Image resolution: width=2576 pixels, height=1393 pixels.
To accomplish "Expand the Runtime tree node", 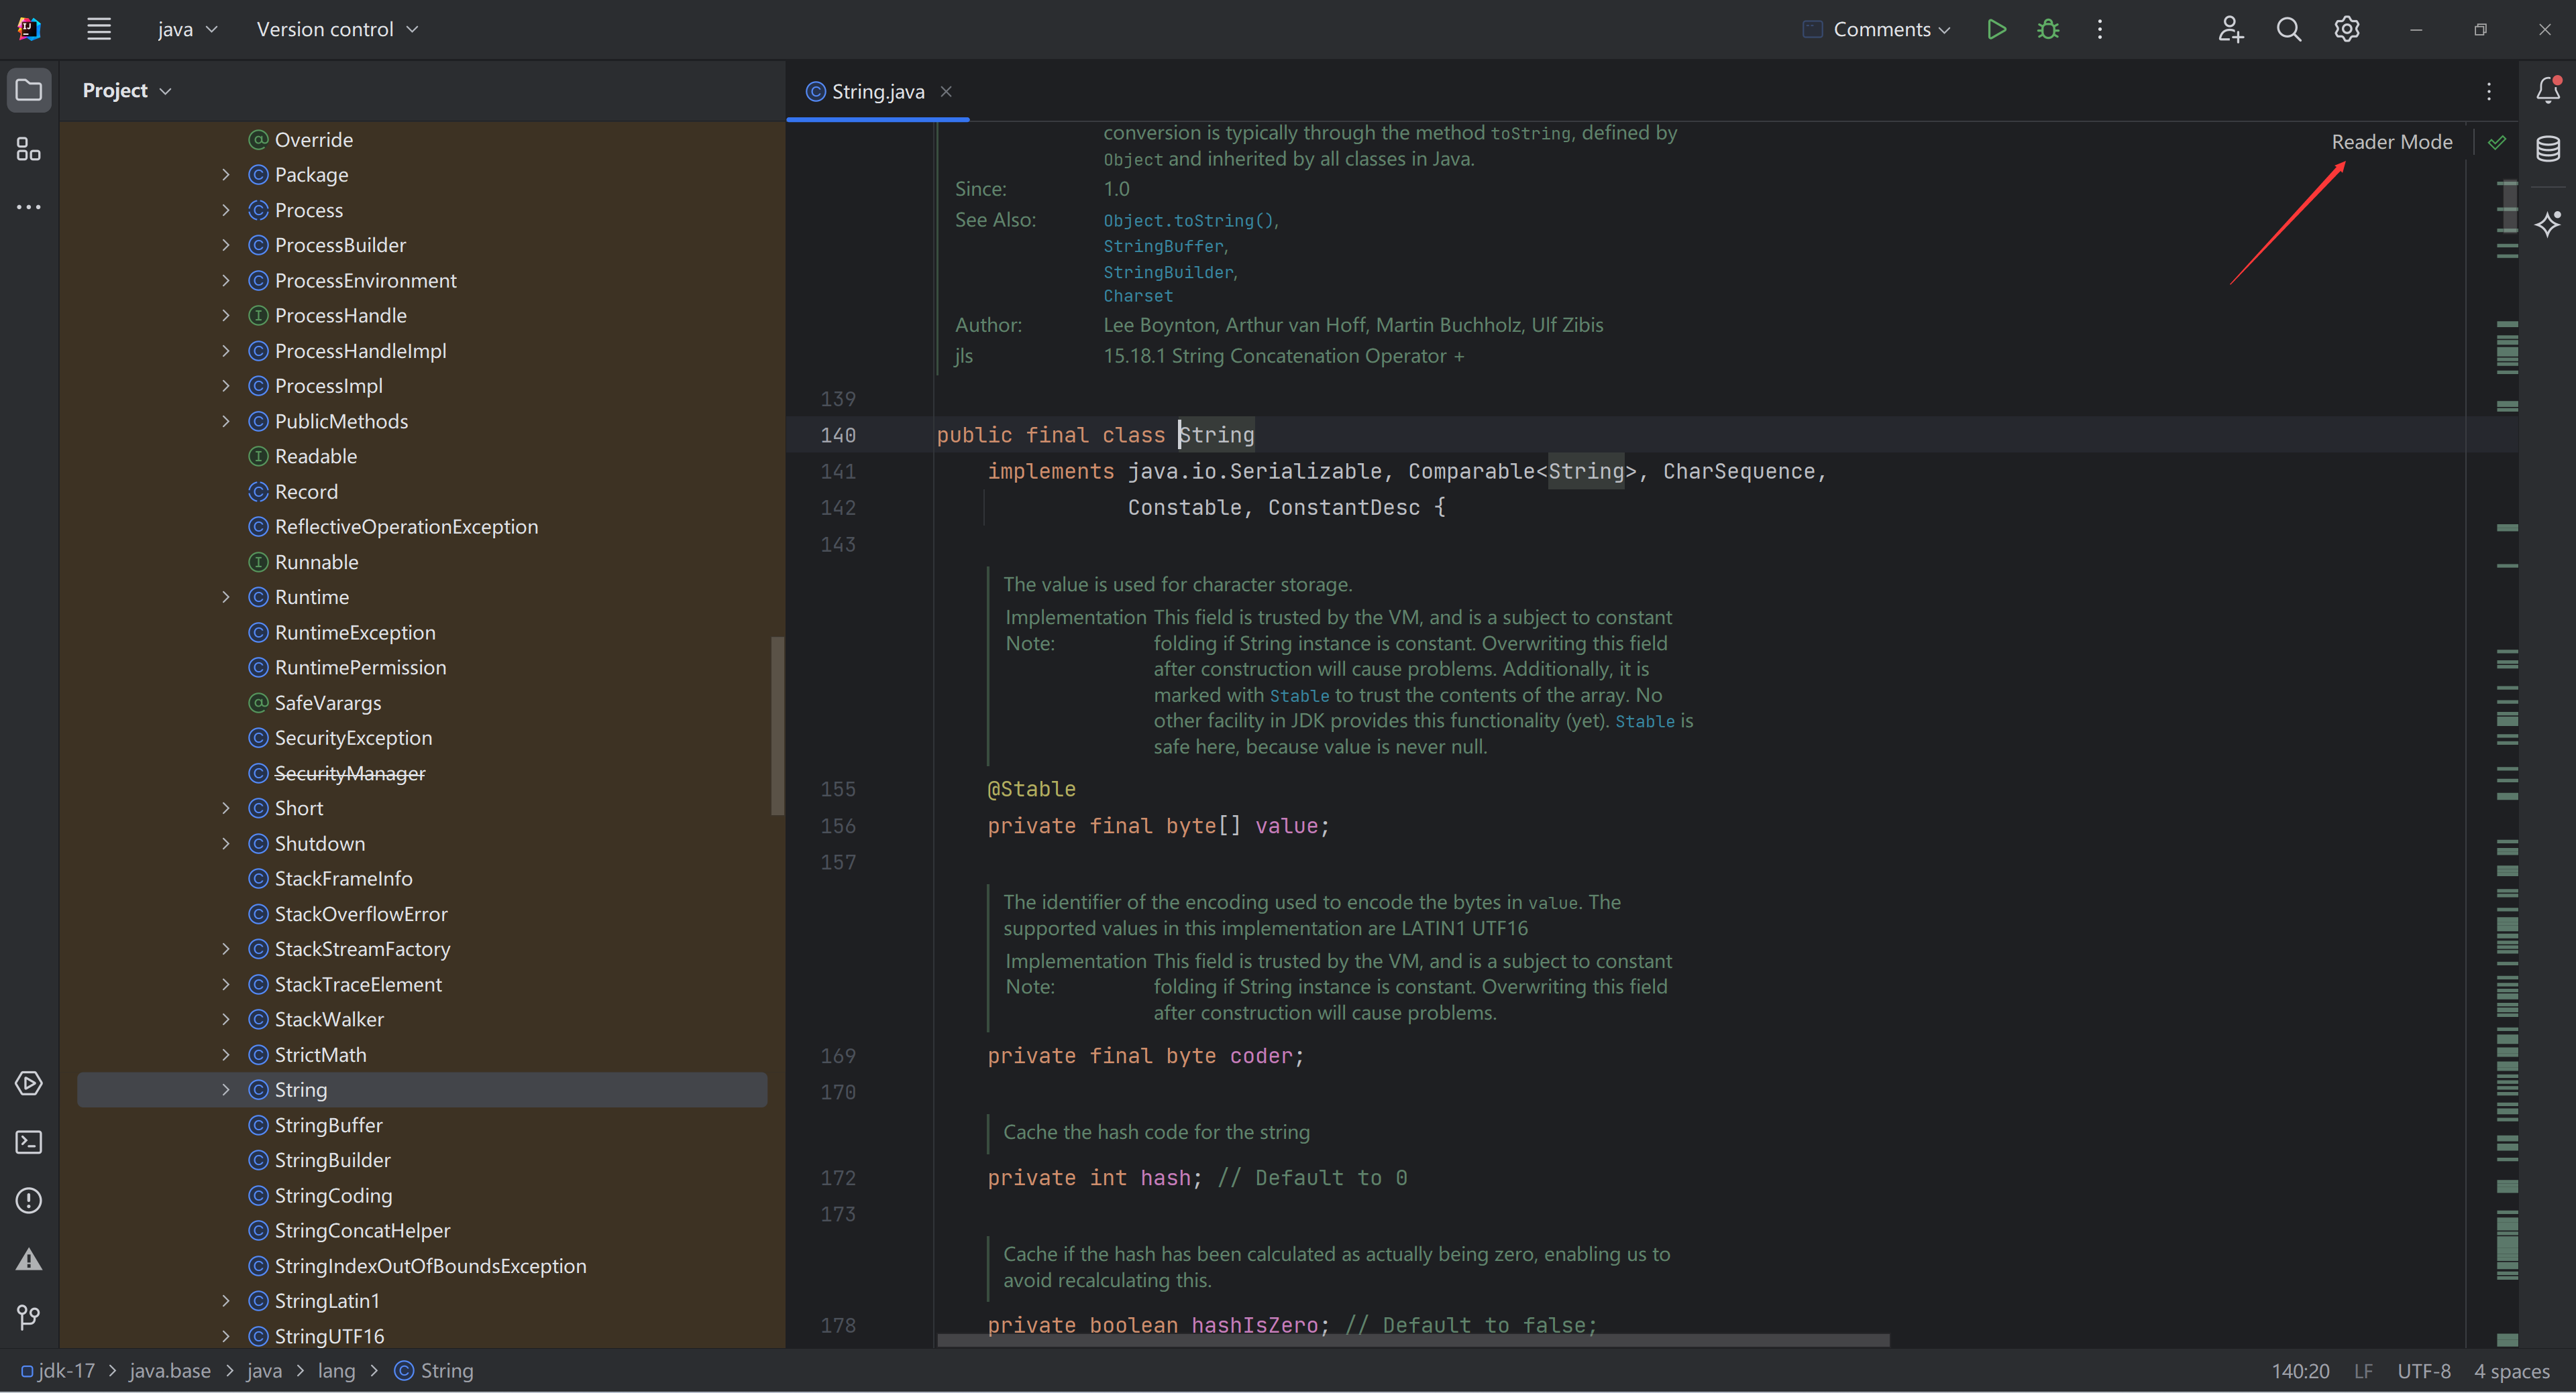I will 226,597.
